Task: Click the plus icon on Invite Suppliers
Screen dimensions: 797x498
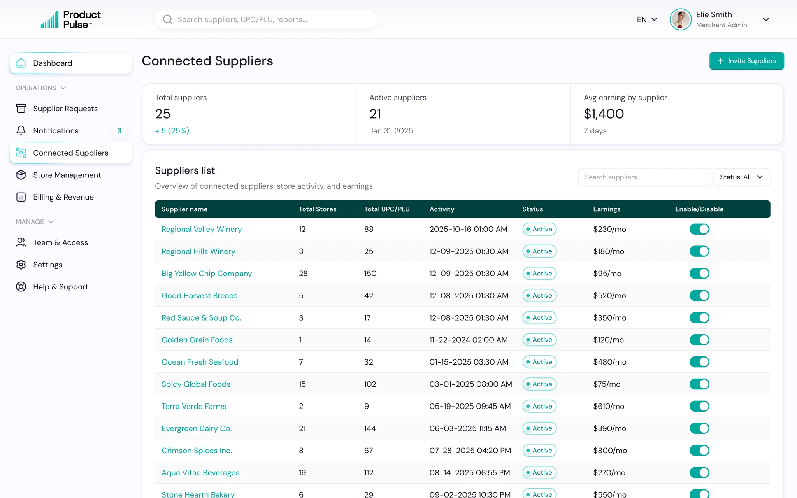Action: 720,61
